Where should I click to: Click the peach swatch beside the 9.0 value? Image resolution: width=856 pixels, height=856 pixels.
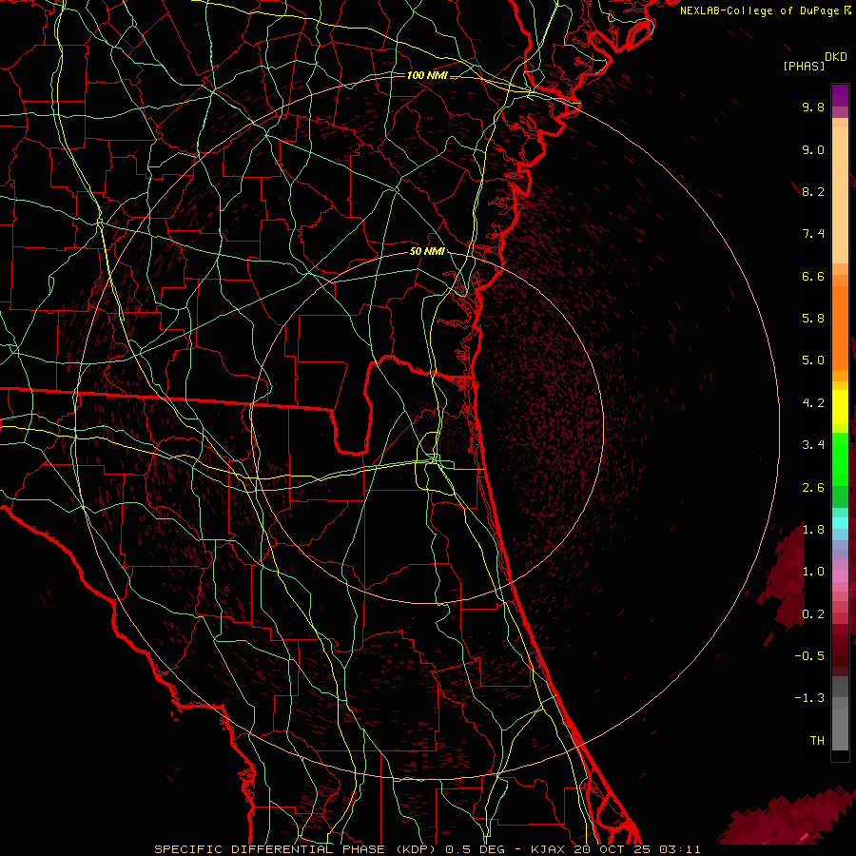840,152
